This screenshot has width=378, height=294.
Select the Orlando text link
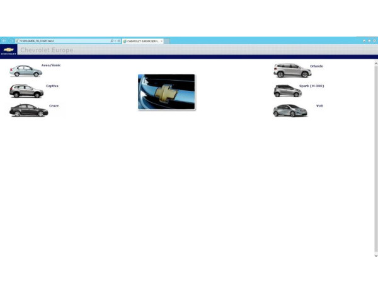pos(316,66)
